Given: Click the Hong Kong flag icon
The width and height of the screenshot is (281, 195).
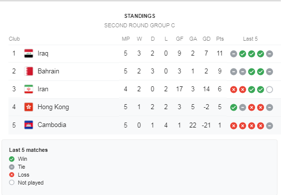Looking at the screenshot, I should [x=29, y=107].
